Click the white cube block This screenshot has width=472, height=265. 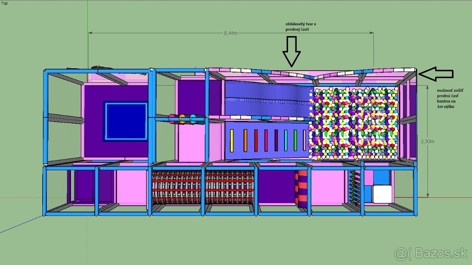tap(382, 194)
